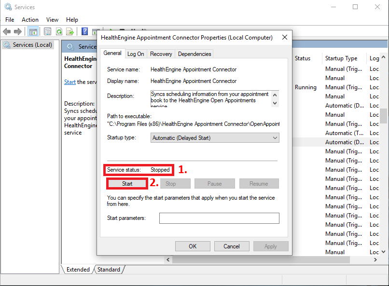The image size is (389, 286).
Task: Open Properties via the toolbar icon
Action: pyautogui.click(x=47, y=32)
